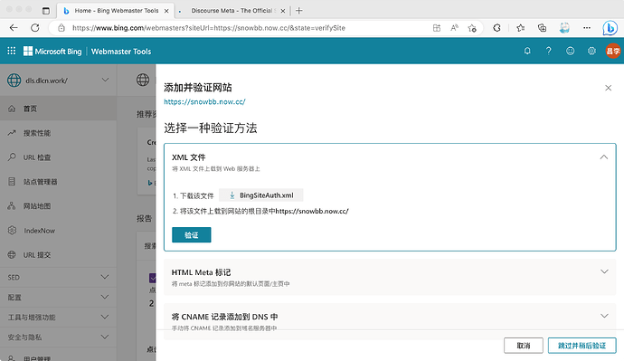Open the tab overview icon beside window controls

click(46, 11)
